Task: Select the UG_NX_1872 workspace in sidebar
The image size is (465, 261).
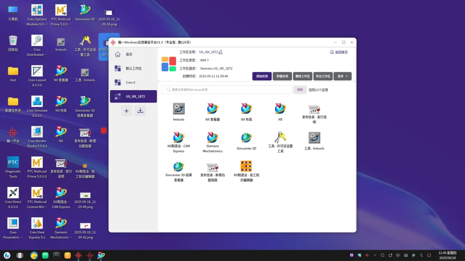Action: [133, 96]
